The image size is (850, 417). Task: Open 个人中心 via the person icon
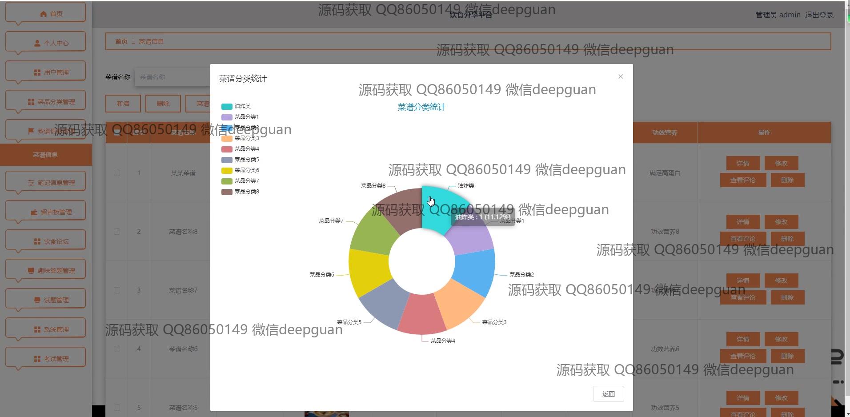pos(37,43)
